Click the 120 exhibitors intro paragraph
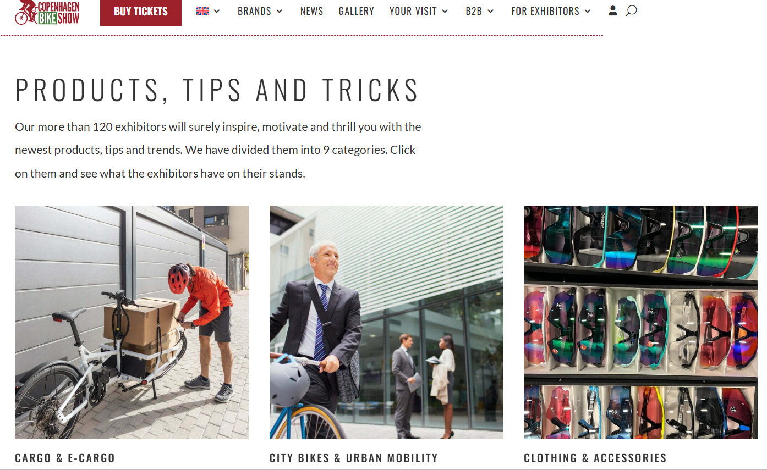 pos(218,150)
